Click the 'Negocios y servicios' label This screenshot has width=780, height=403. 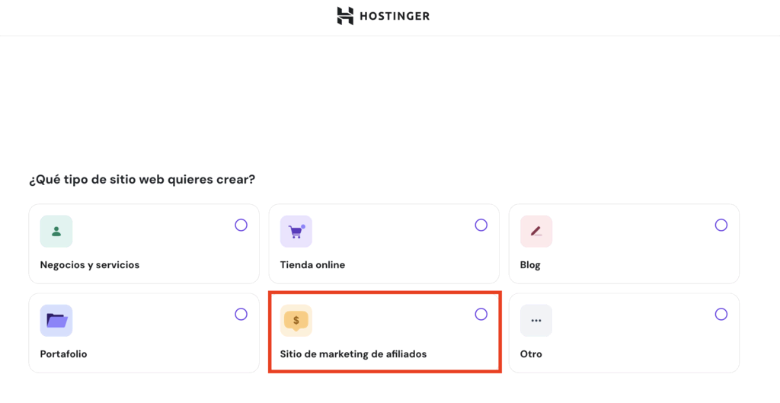point(90,264)
